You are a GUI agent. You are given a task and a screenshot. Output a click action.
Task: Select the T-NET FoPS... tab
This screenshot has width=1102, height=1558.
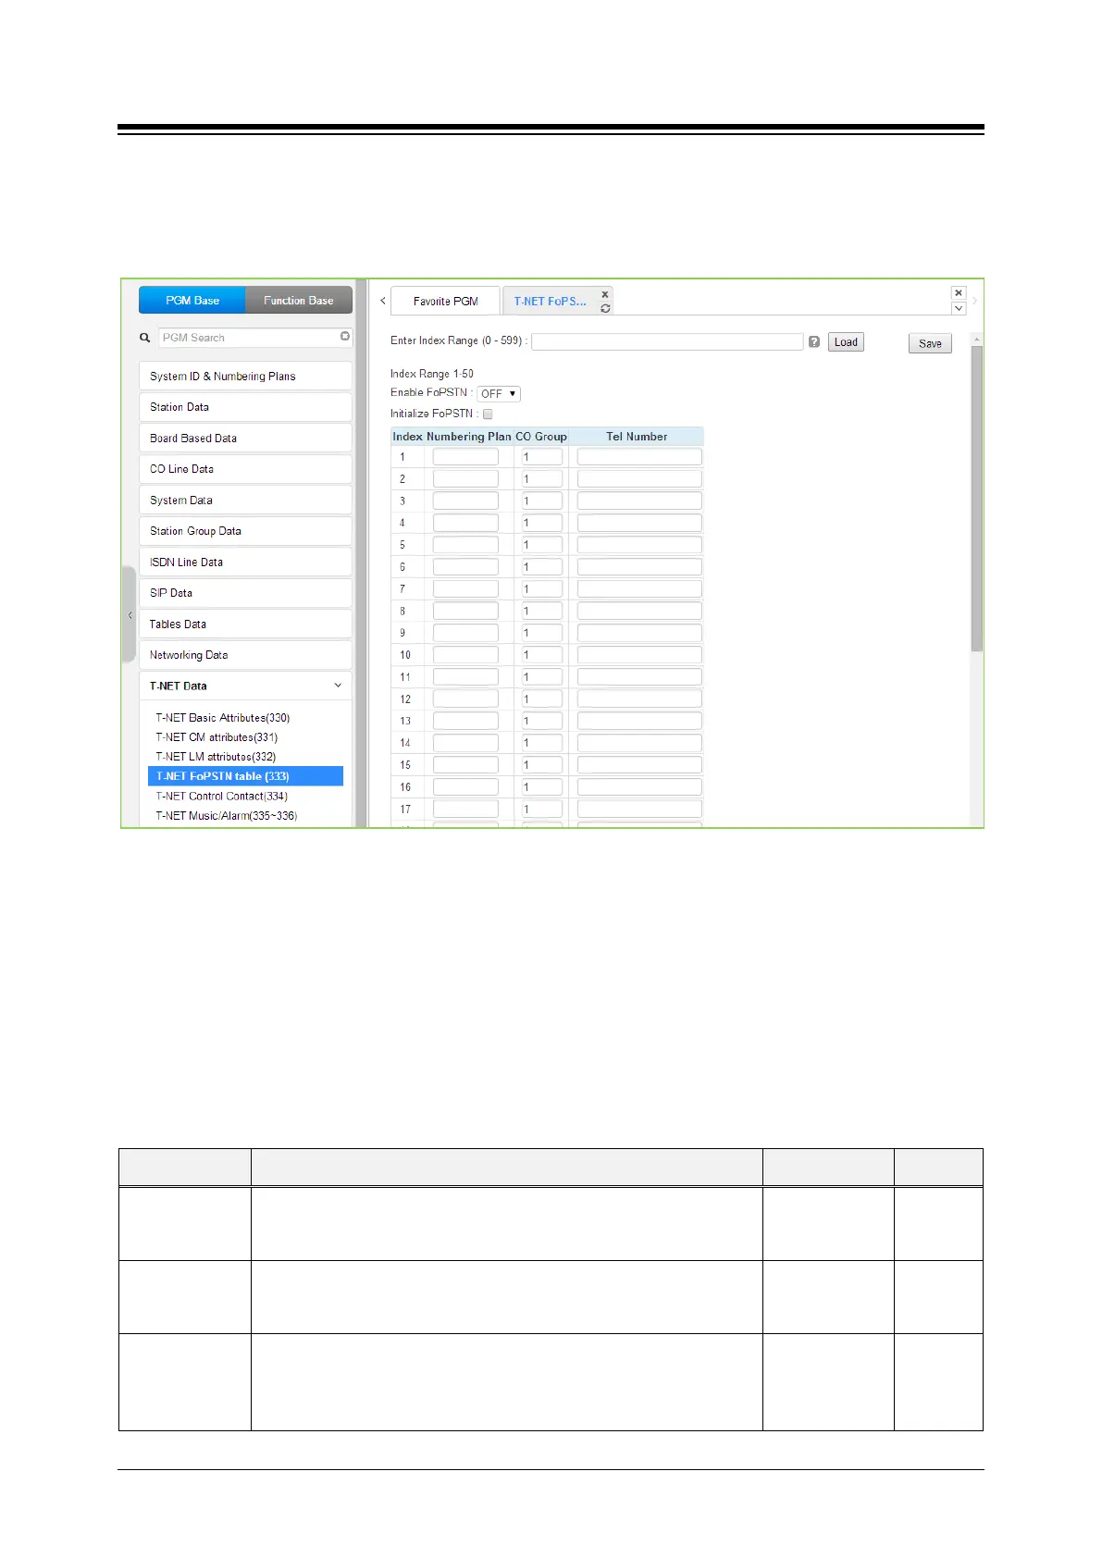551,302
